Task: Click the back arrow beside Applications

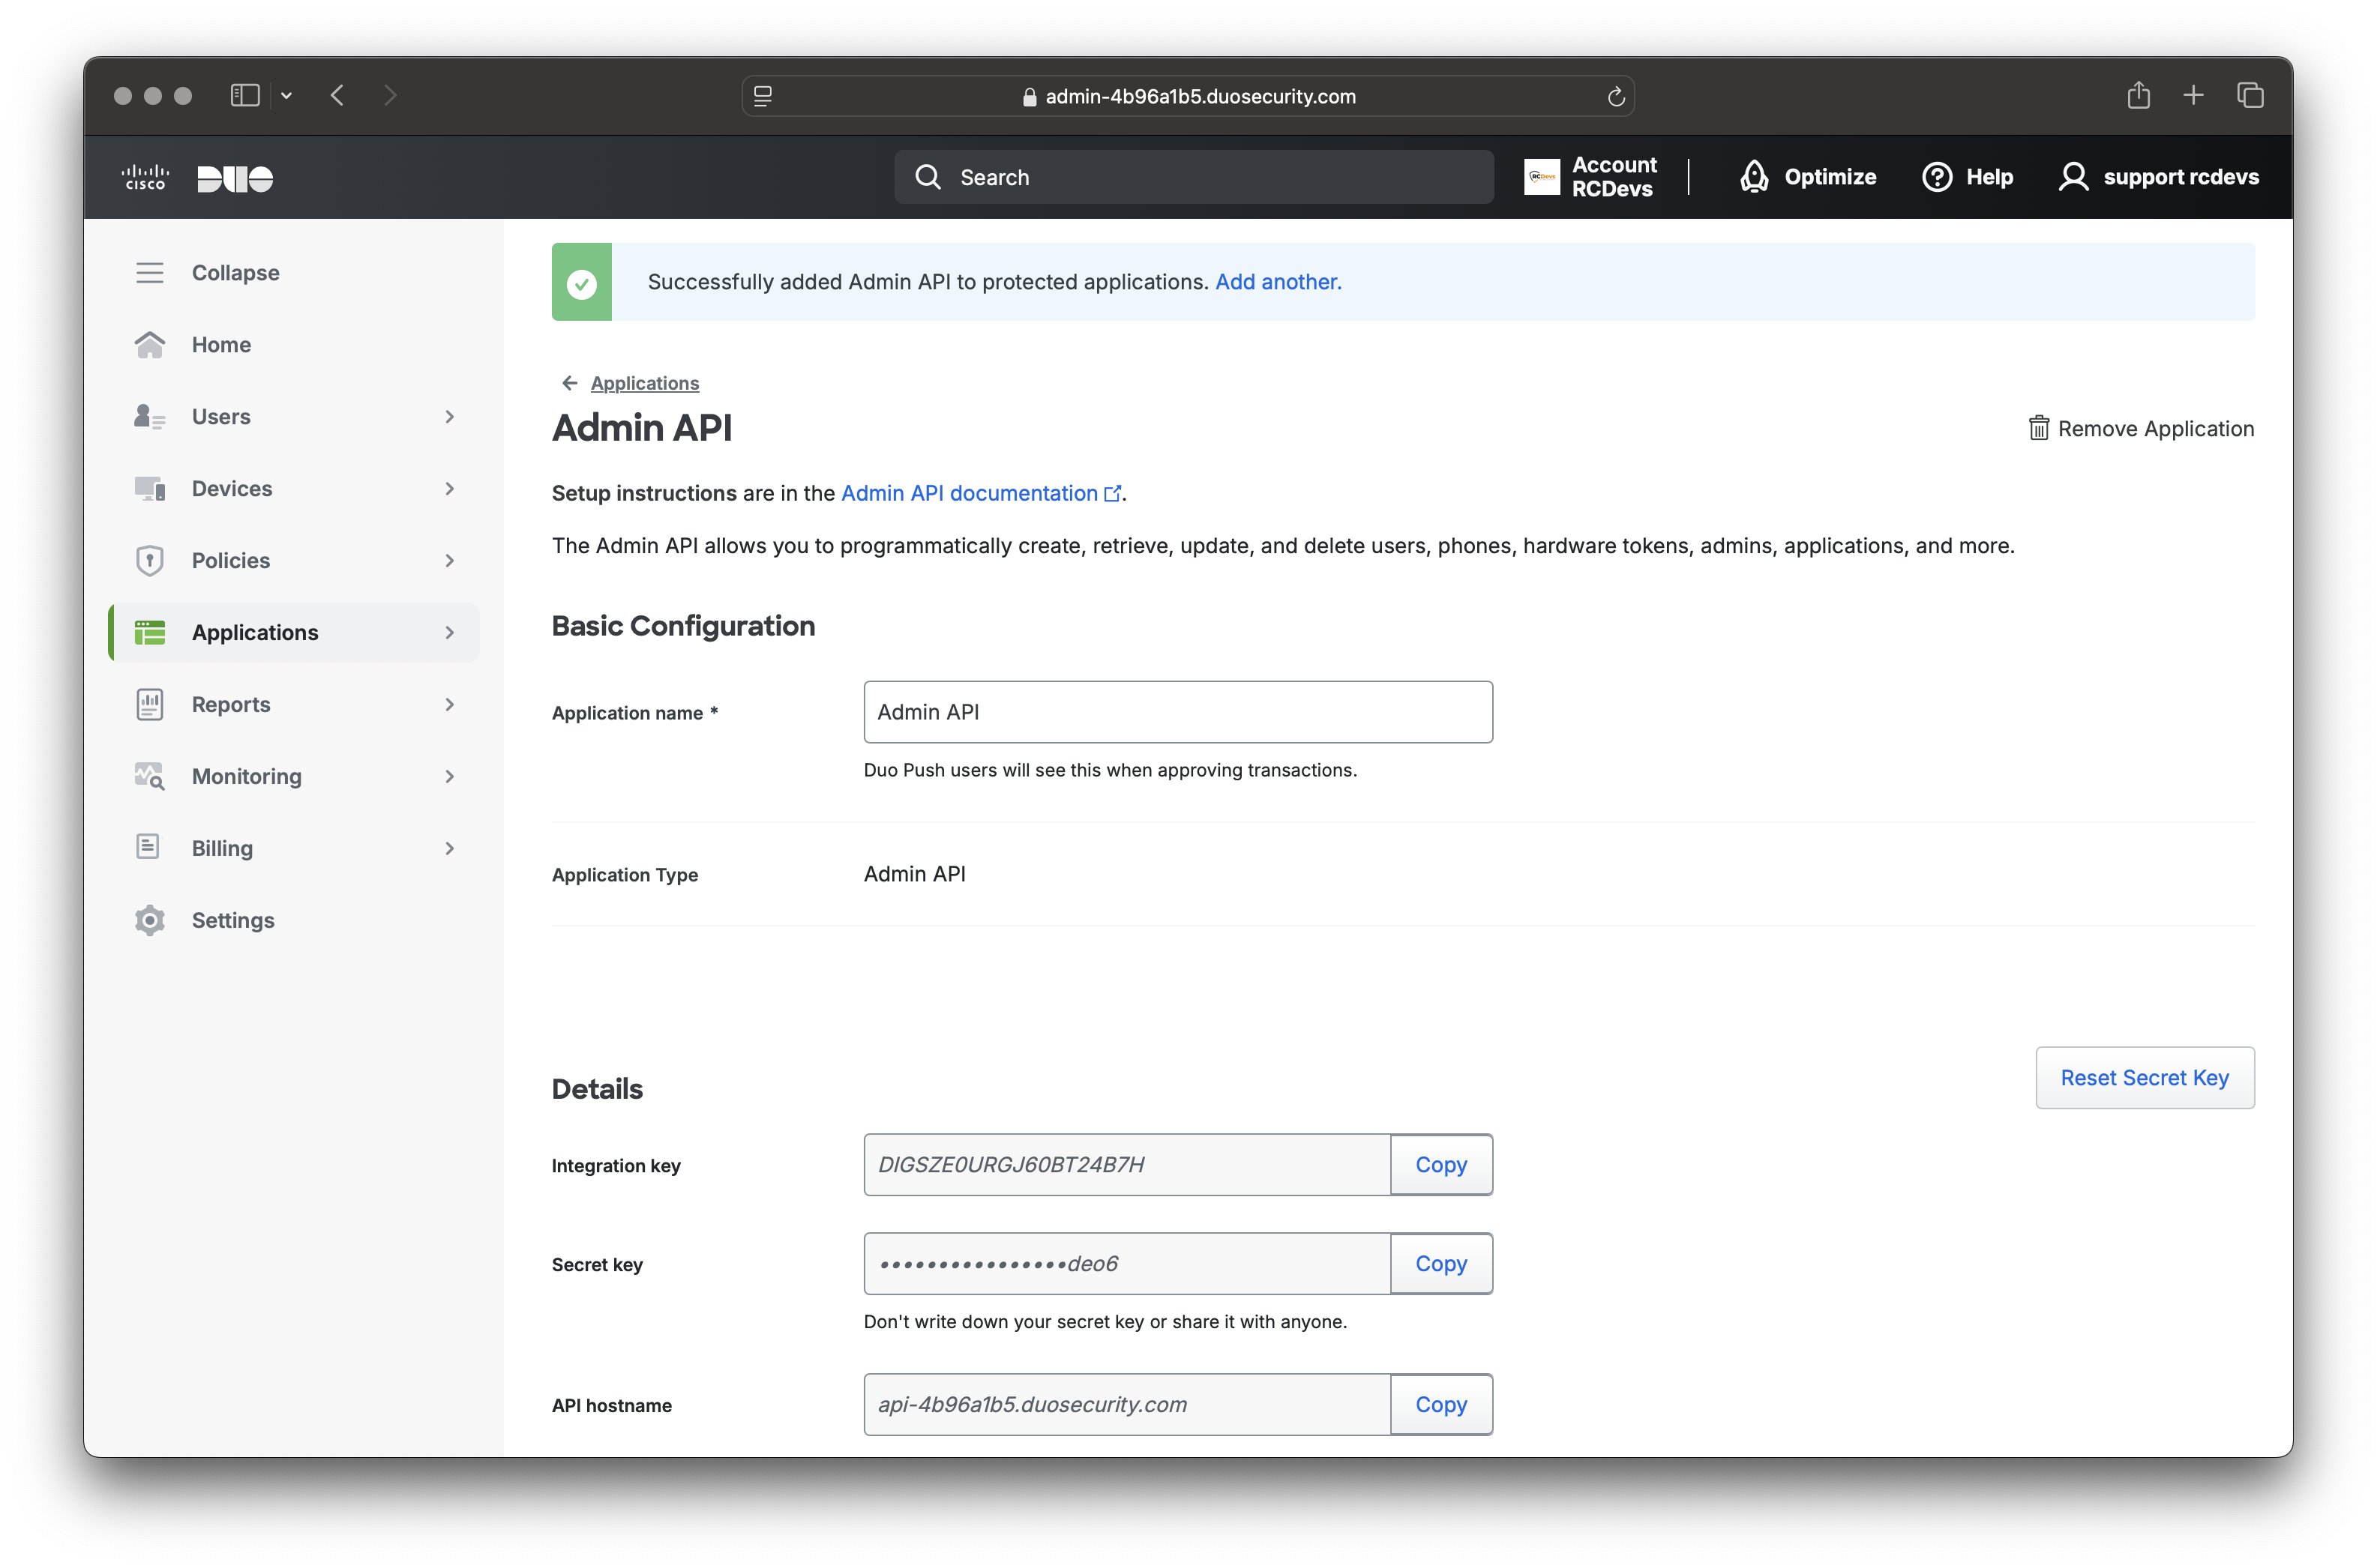Action: click(x=570, y=383)
